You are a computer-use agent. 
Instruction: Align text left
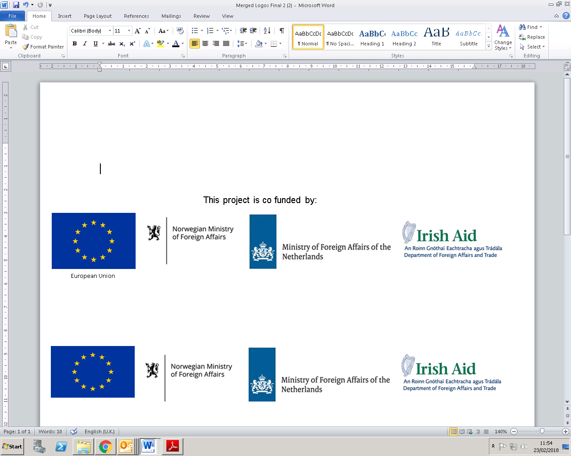point(194,44)
